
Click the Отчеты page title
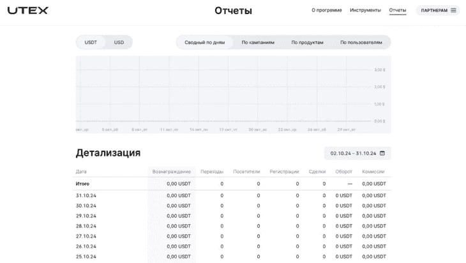pos(233,10)
